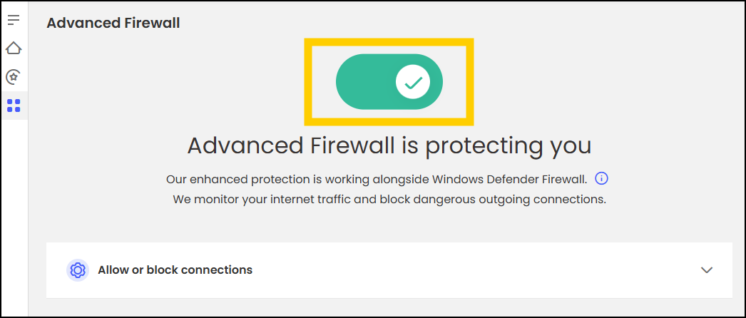Viewport: 746px width, 318px height.
Task: Turn off the Advanced Firewall toggle
Action: [x=389, y=82]
